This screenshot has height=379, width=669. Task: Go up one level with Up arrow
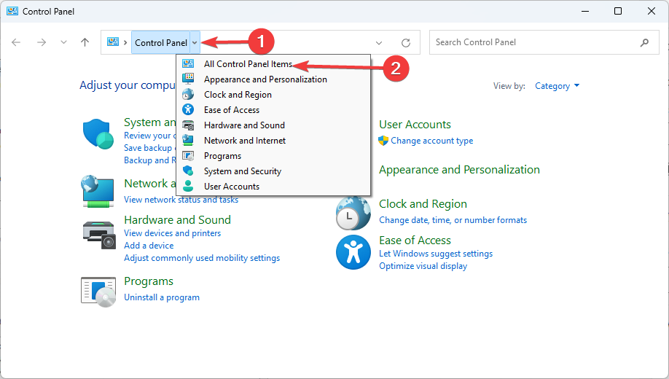click(85, 42)
